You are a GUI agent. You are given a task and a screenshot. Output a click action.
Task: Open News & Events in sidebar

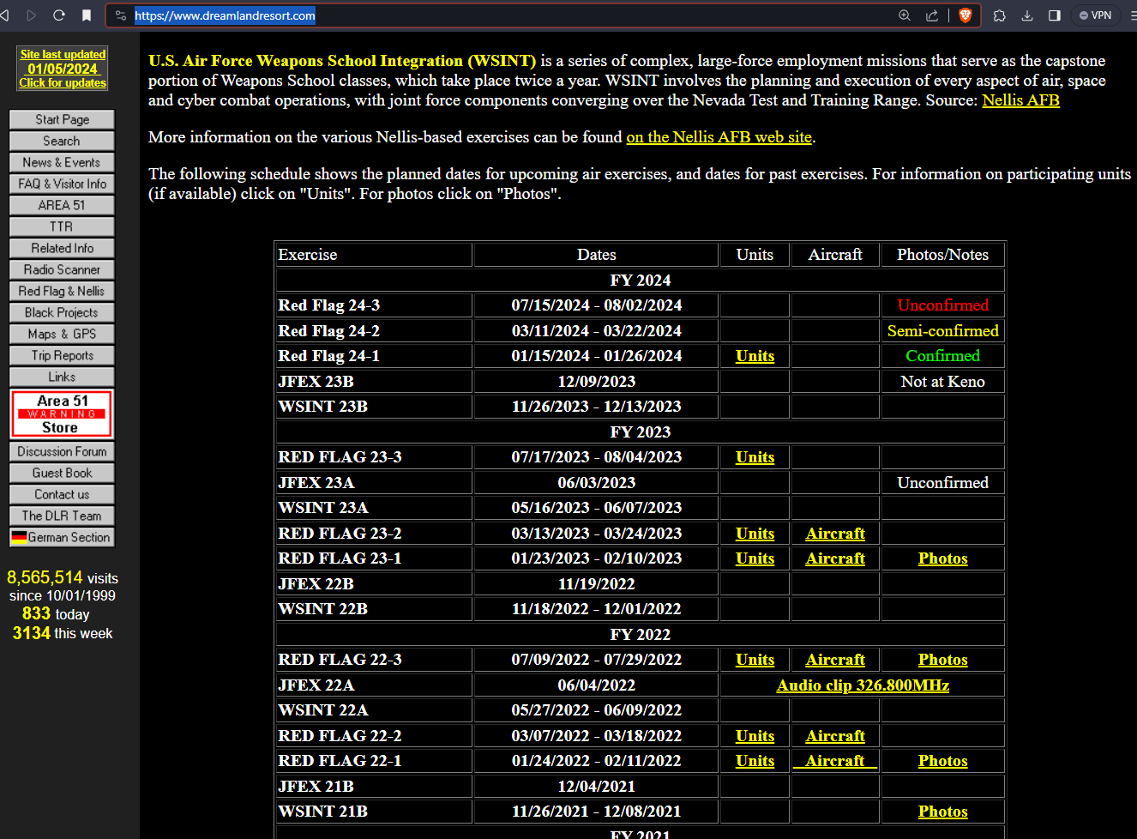pos(62,162)
